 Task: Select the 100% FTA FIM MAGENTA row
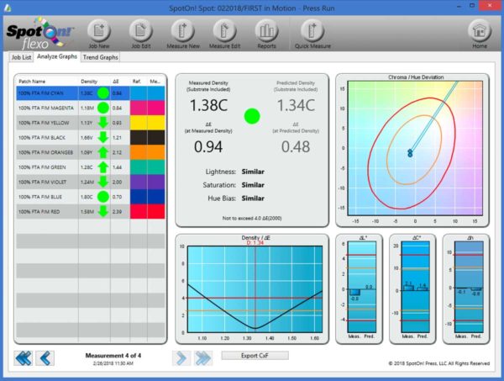coord(91,108)
